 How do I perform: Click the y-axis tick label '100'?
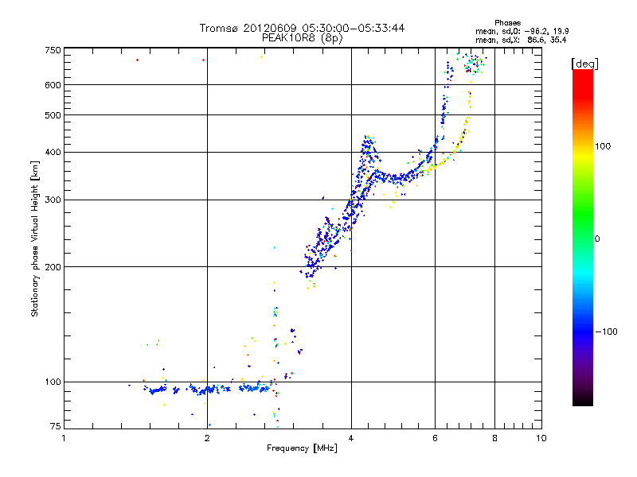point(53,382)
